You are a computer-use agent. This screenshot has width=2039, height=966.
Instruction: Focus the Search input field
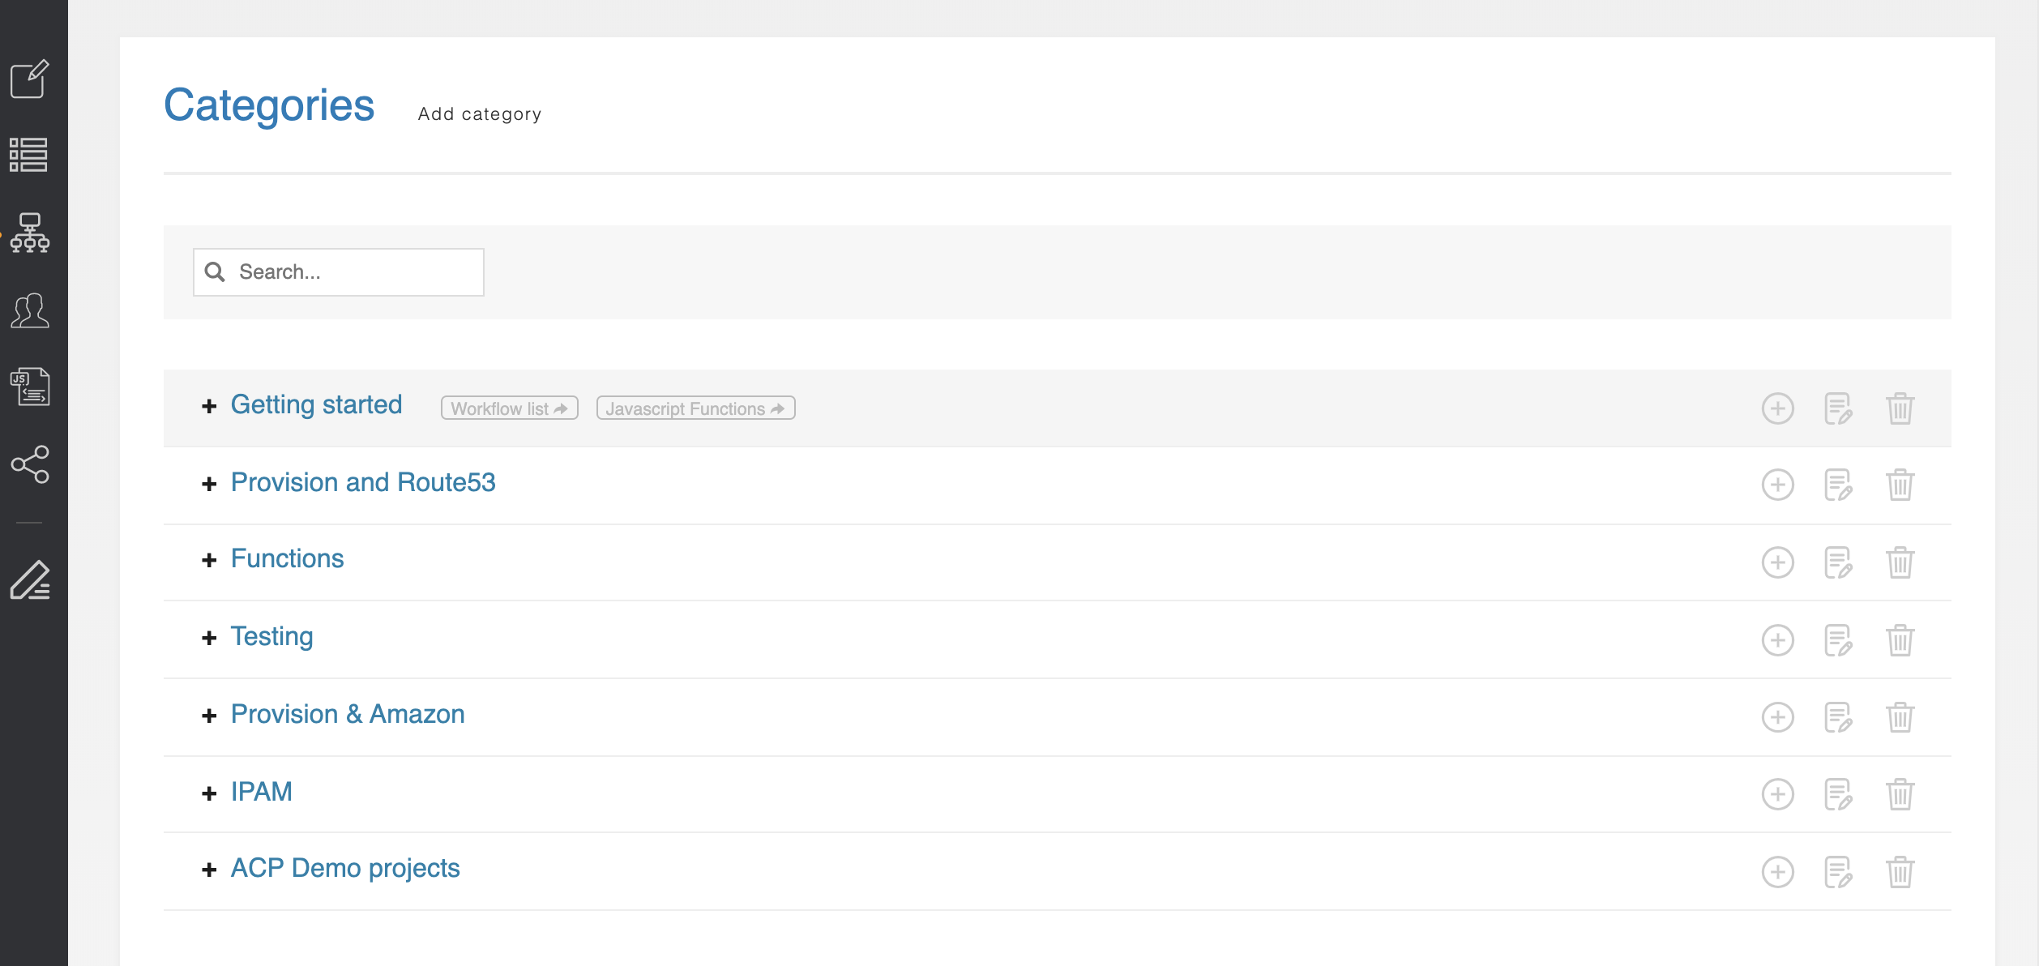339,272
